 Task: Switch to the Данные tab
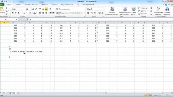pyautogui.click(x=55, y=5)
